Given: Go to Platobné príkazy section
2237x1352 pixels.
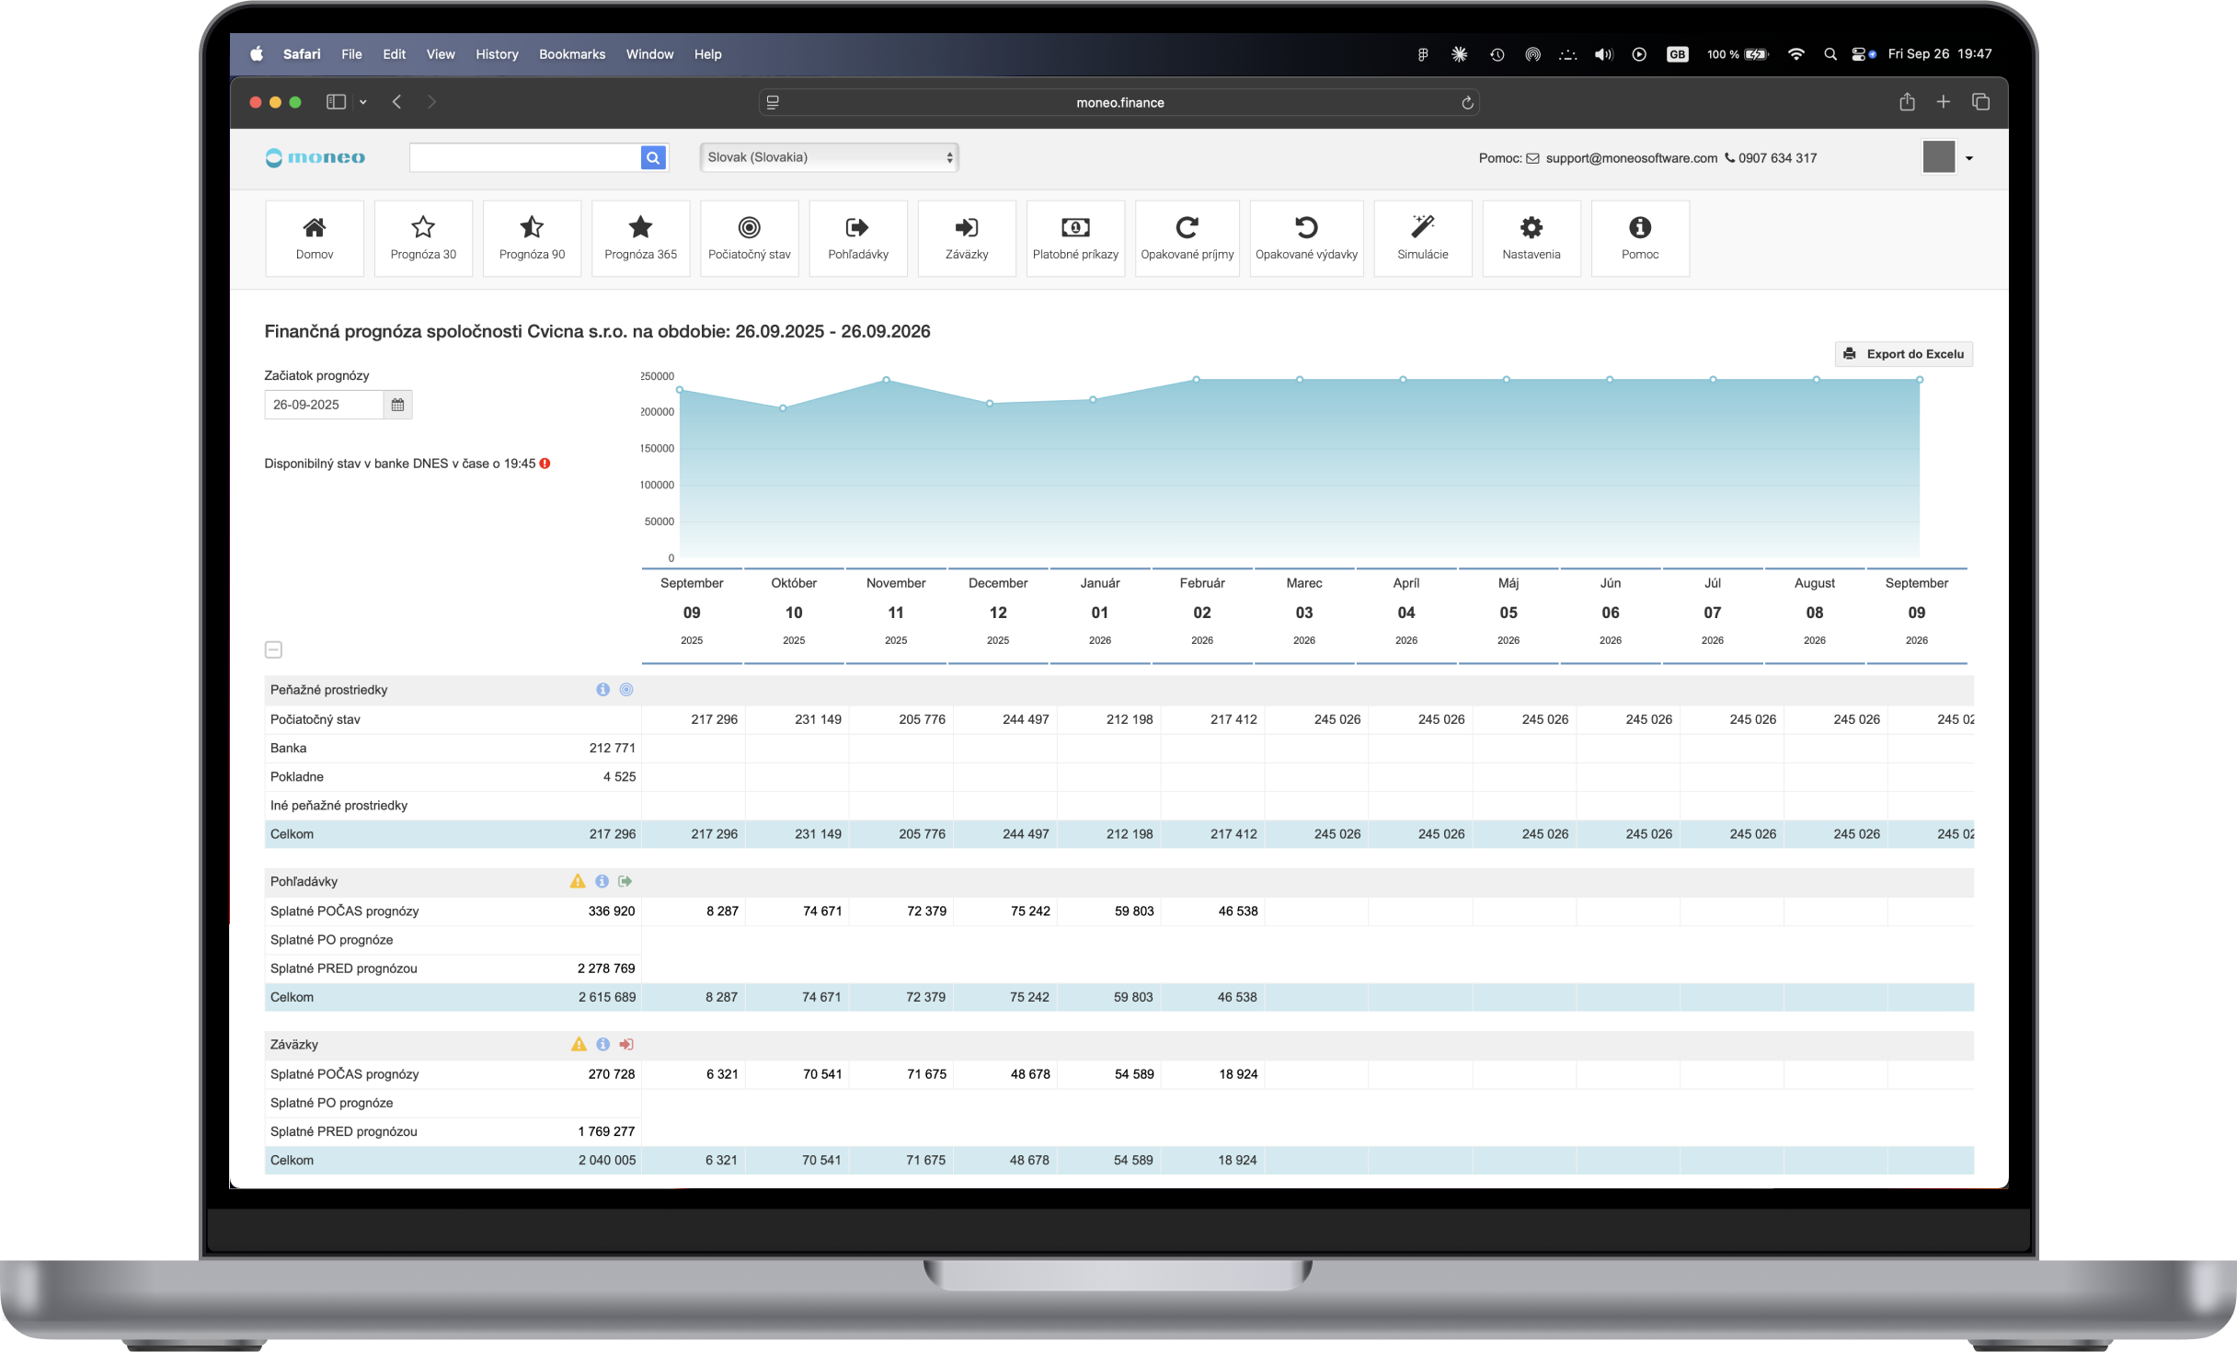Looking at the screenshot, I should 1074,237.
